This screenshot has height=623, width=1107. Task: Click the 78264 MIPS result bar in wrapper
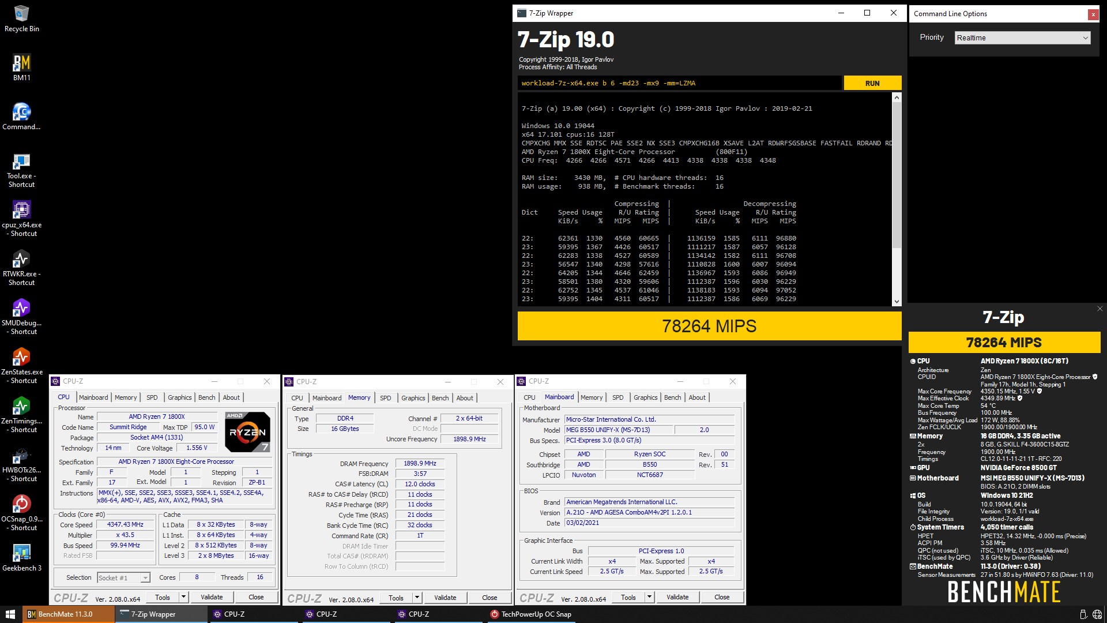click(x=709, y=326)
